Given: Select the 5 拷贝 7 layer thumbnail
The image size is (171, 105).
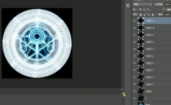Looking at the screenshot, I should tap(141, 49).
